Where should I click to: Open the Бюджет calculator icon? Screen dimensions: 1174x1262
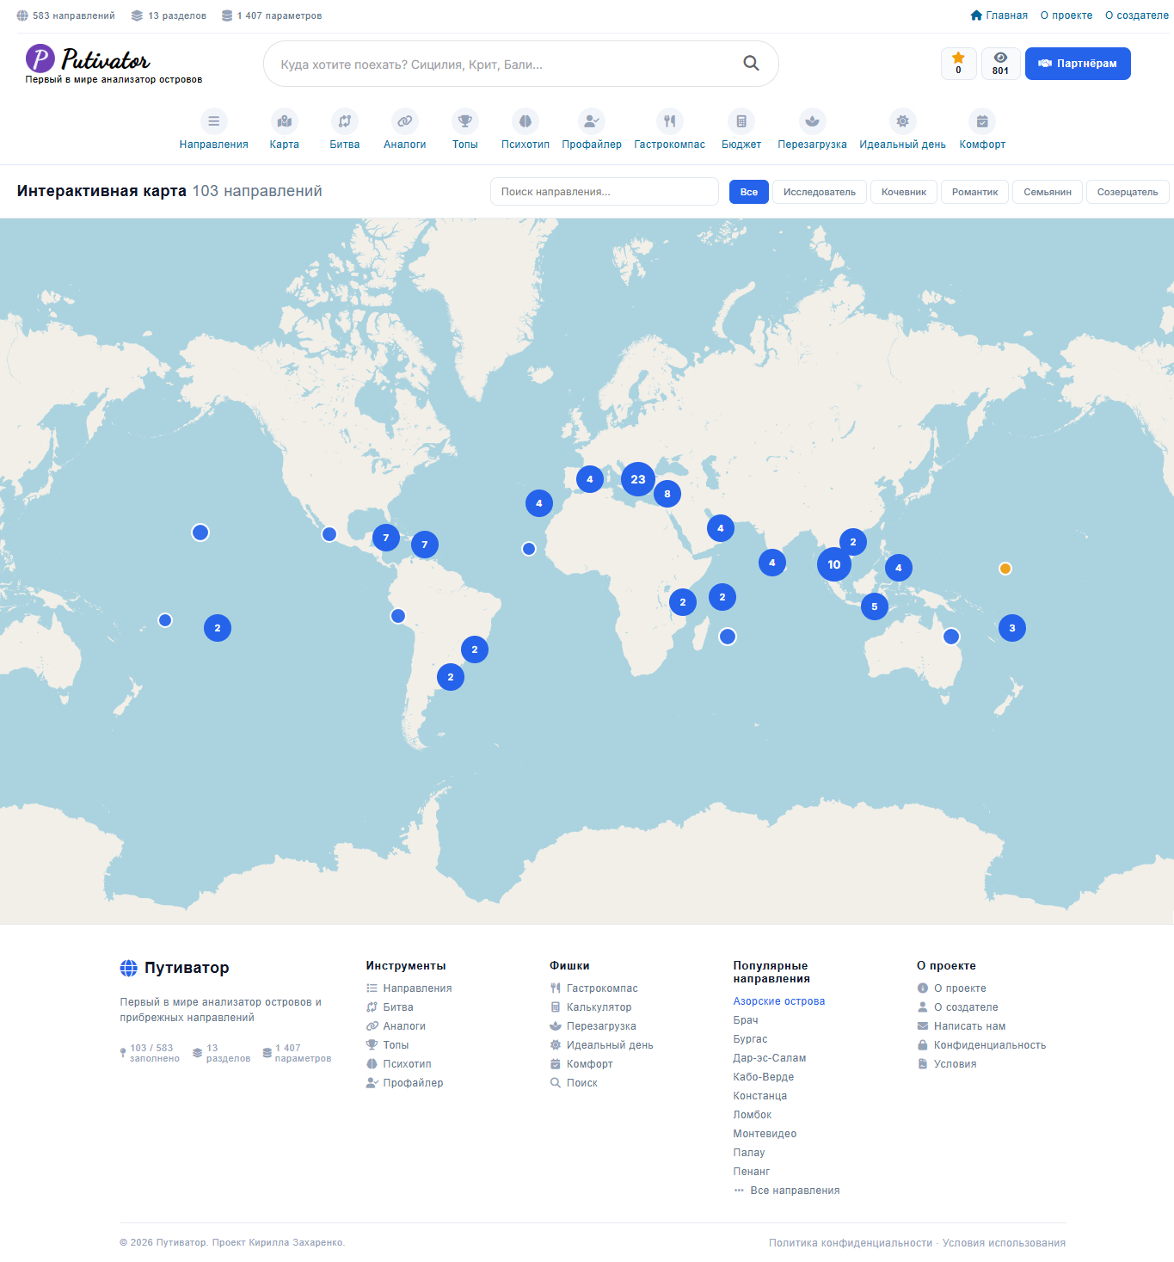coord(741,121)
